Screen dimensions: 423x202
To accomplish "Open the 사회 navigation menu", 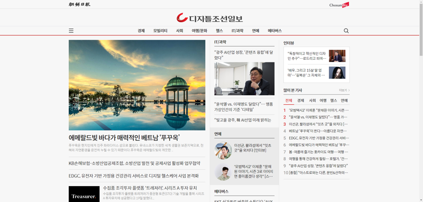I will point(179,31).
